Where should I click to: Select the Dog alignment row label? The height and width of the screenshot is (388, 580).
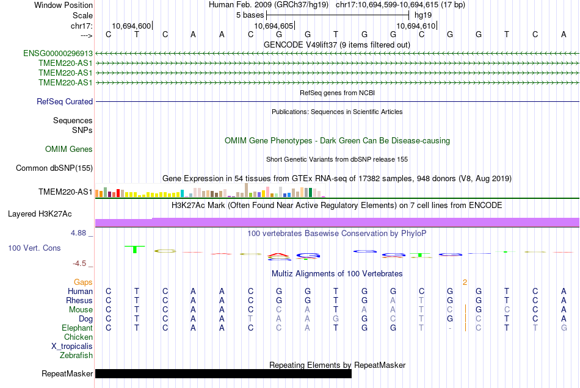tap(85, 318)
